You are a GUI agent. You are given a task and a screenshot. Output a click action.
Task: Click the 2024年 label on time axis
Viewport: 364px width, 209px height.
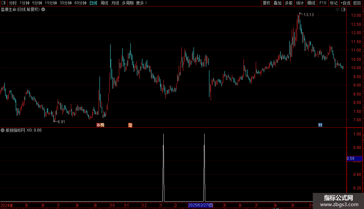pyautogui.click(x=7, y=205)
